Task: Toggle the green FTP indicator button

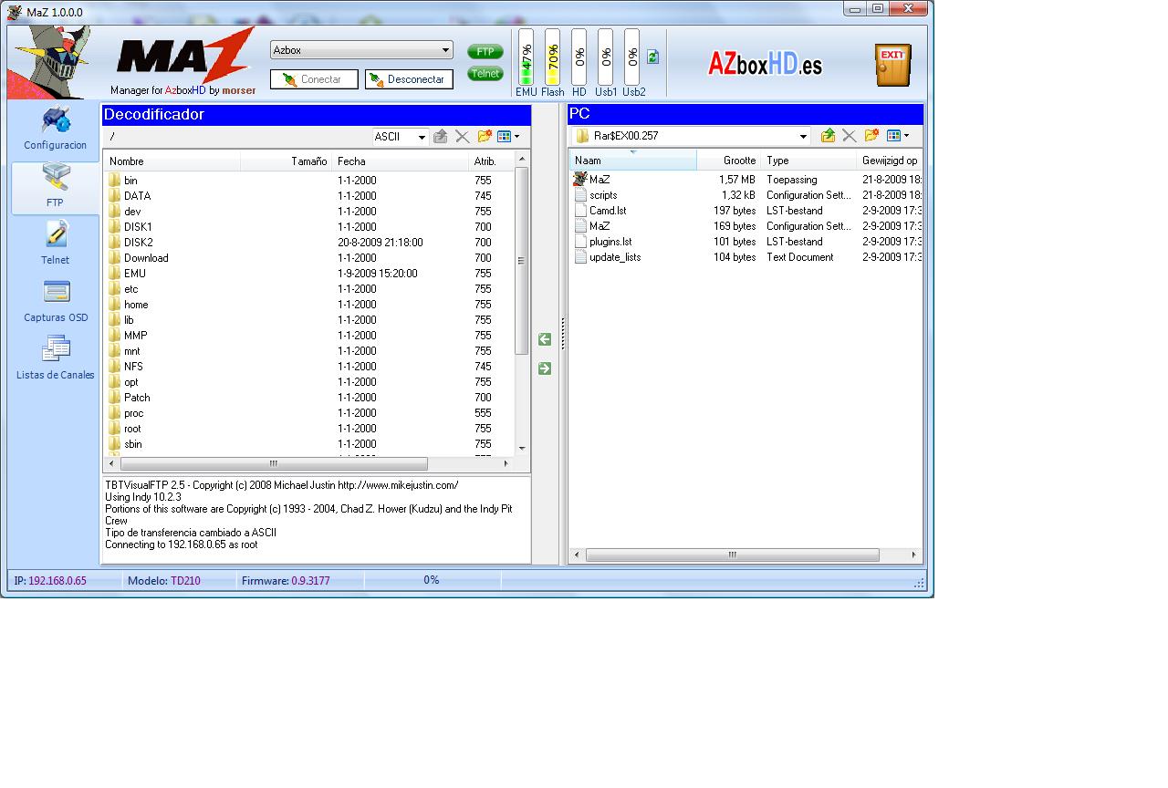Action: 485,52
